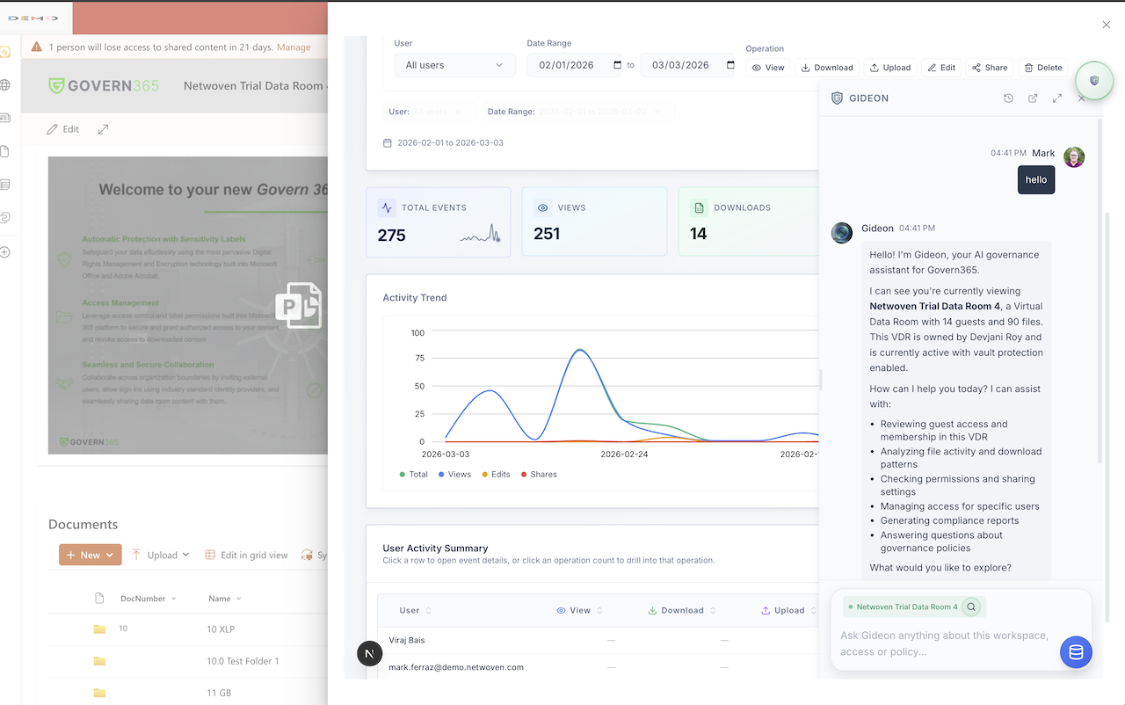Screen dimensions: 1125x705
Task: Open the 11 GB folder
Action: coord(221,693)
